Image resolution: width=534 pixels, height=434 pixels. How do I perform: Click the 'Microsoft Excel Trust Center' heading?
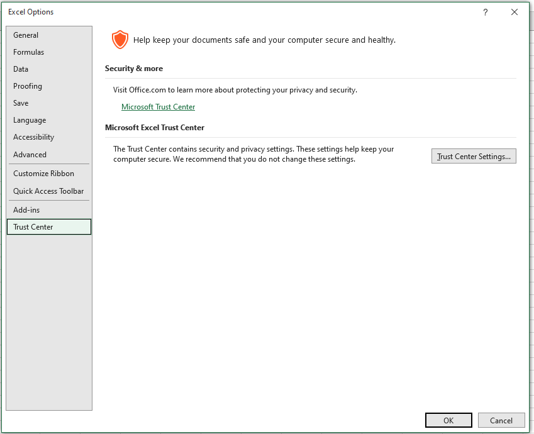point(155,128)
